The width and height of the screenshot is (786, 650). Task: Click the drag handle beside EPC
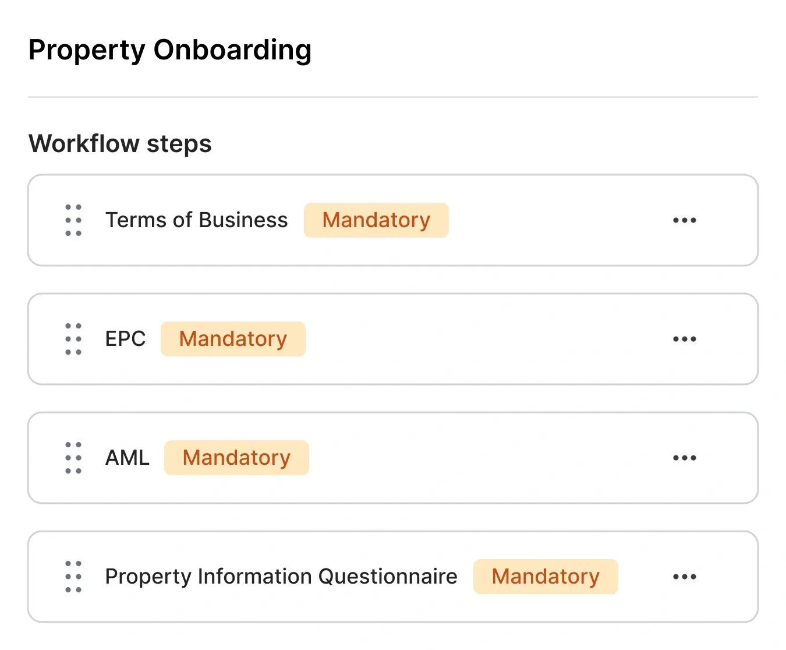pyautogui.click(x=73, y=338)
